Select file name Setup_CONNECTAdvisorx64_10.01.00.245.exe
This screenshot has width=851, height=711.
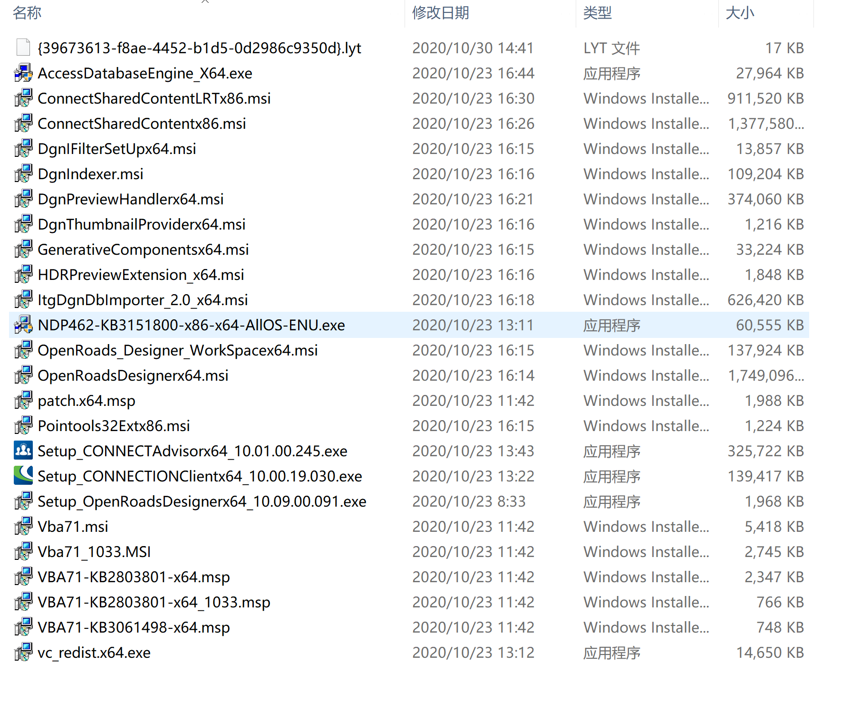tap(193, 451)
